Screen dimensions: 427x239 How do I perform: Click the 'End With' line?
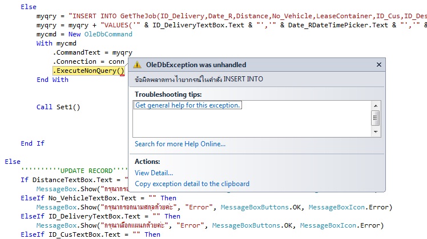53,80
